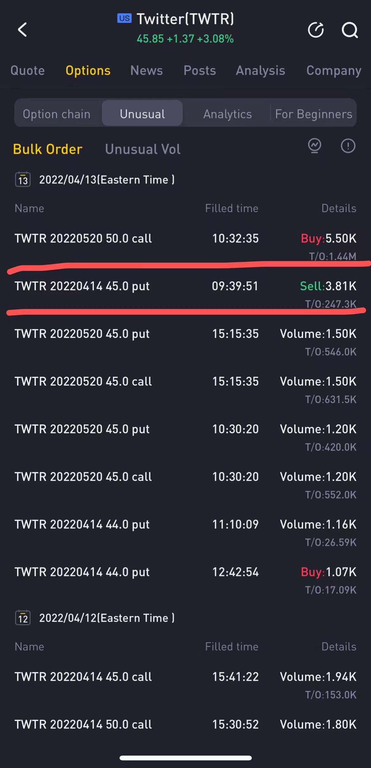Viewport: 371px width, 768px height.
Task: Open calendar icon for 2022/04/12
Action: (x=23, y=618)
